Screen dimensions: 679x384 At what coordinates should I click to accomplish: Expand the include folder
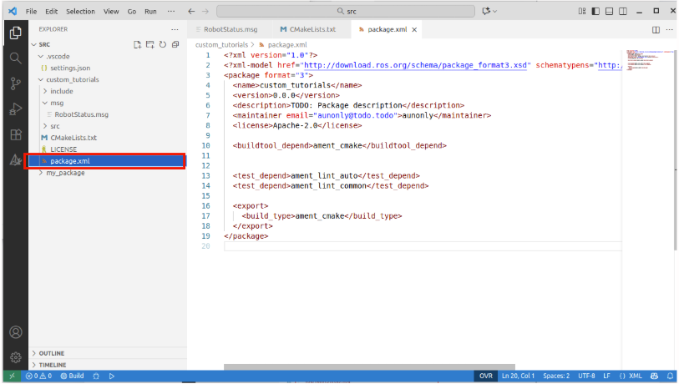pos(61,91)
